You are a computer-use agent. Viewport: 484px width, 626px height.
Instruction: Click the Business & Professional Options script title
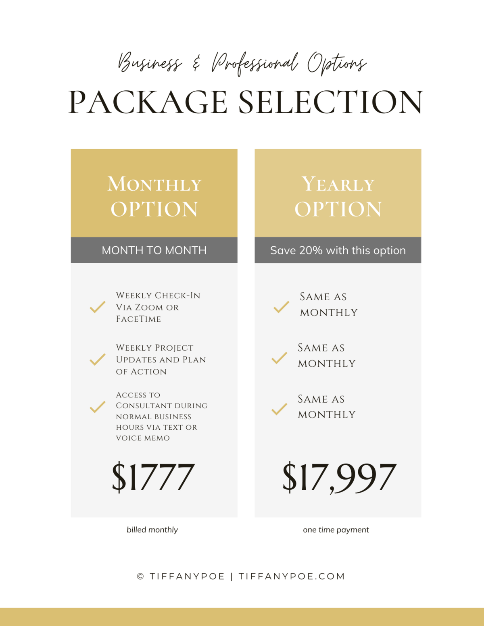[x=242, y=64]
